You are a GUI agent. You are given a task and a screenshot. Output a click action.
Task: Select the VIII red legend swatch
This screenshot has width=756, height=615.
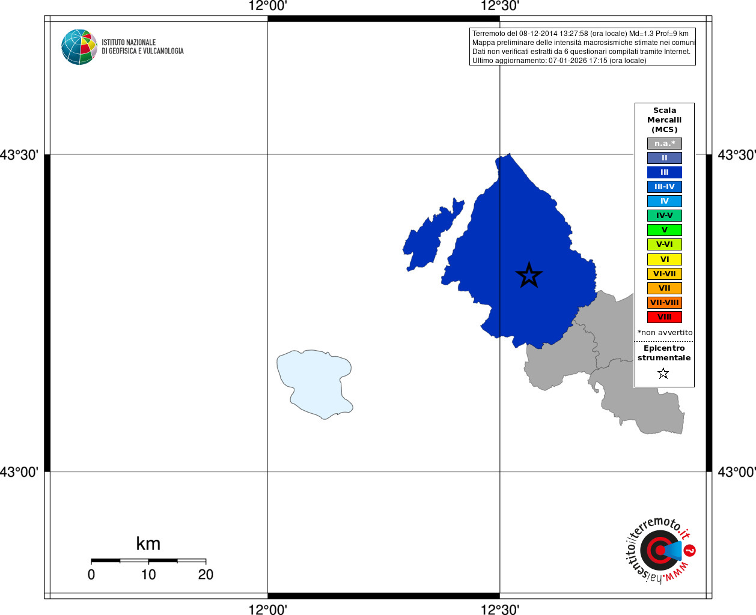665,317
